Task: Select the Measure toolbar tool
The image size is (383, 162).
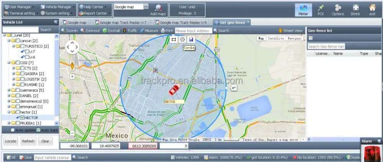Action: [149, 31]
